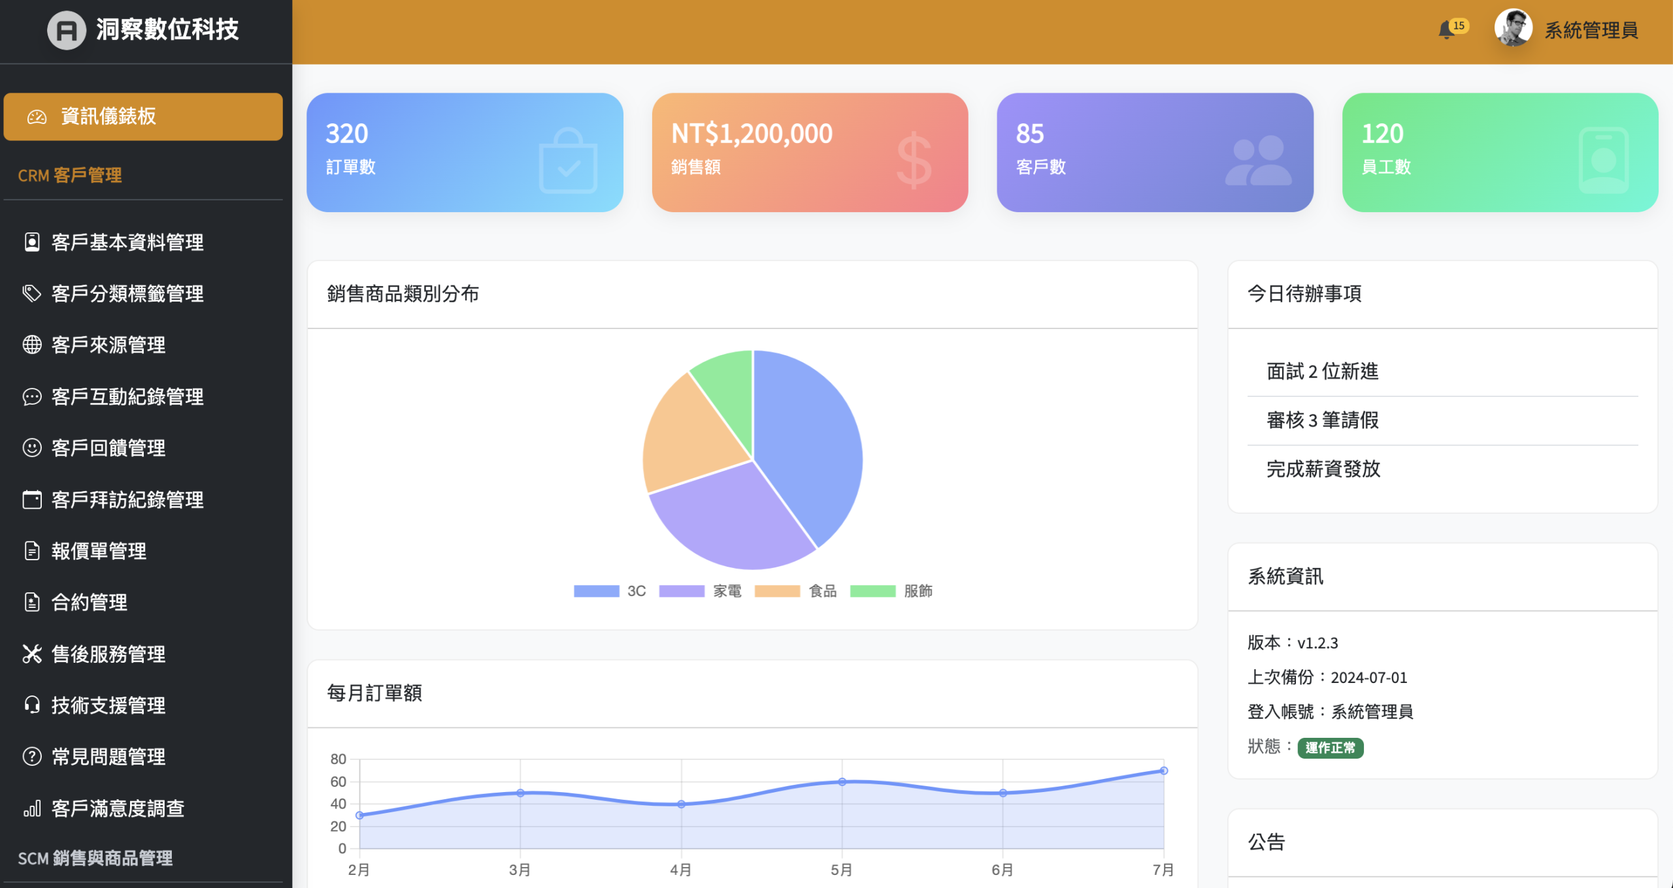Click the notification bell icon
The width and height of the screenshot is (1673, 888).
coord(1446,30)
